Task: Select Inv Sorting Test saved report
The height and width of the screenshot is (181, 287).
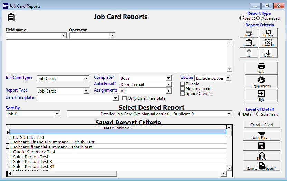Action: pyautogui.click(x=28, y=138)
